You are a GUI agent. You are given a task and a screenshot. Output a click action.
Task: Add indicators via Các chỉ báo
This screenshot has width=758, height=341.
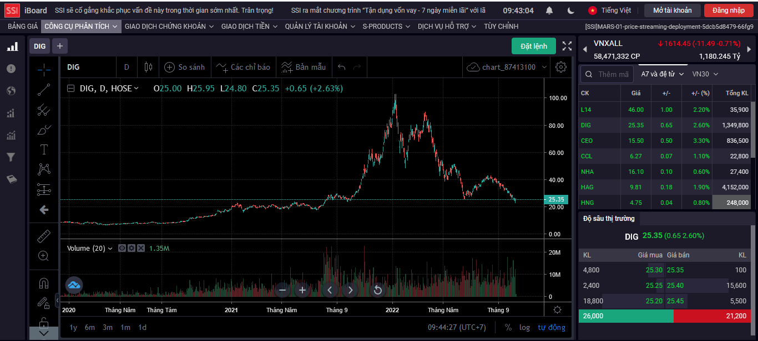click(x=244, y=67)
